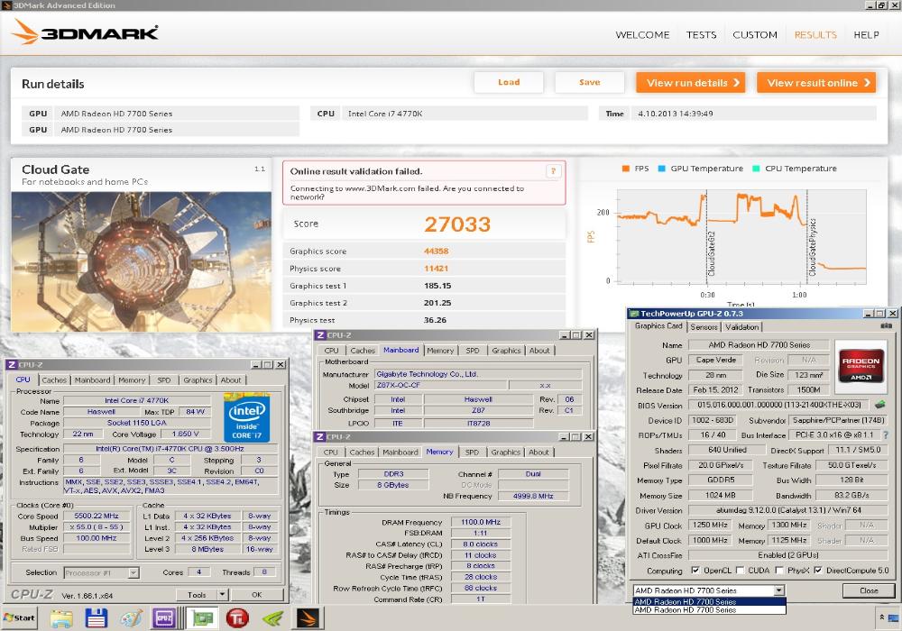The height and width of the screenshot is (631, 902).
Task: Select the Graphics Card tab in GPU-Z
Action: coord(658,325)
